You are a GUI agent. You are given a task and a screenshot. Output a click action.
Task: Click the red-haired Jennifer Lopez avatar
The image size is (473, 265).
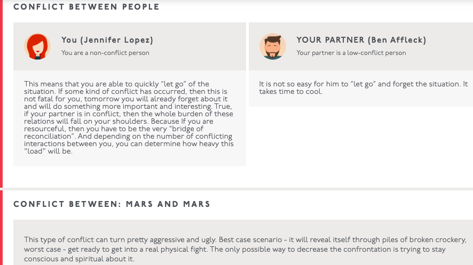(x=37, y=46)
